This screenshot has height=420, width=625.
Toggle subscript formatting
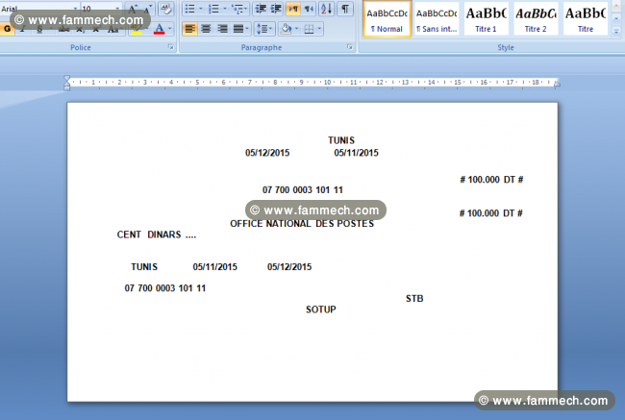pyautogui.click(x=80, y=29)
